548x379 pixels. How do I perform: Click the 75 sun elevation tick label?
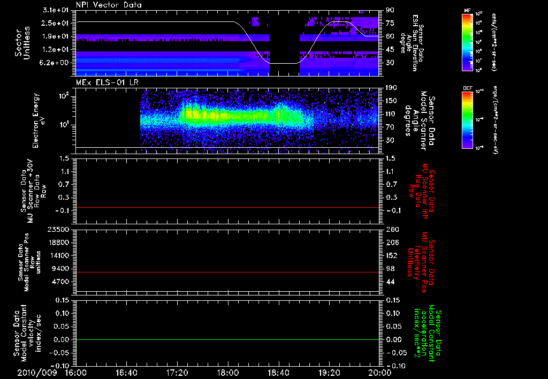point(390,23)
